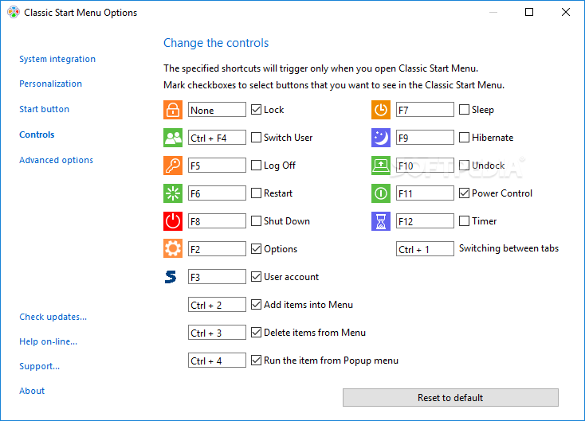Click the green Restart spinner icon

point(173,193)
